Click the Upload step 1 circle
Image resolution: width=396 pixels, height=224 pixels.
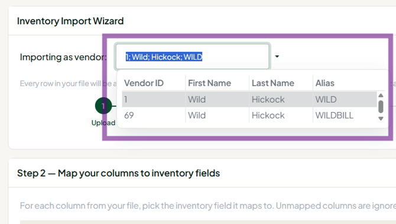pos(103,106)
